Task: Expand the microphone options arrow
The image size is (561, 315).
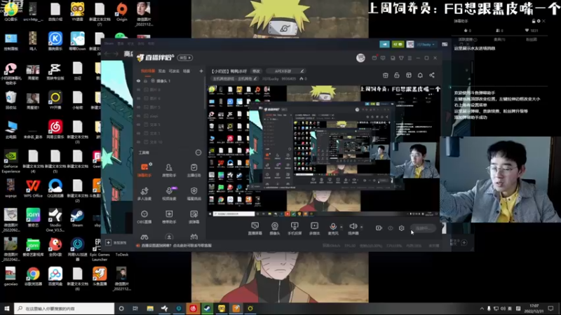Action: point(342,227)
